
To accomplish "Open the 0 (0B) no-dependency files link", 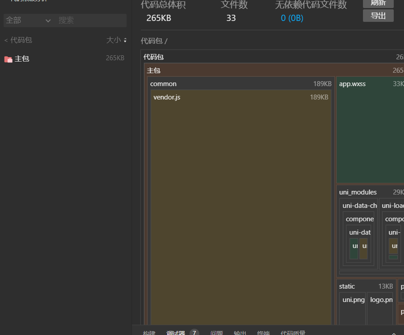I will (x=292, y=18).
